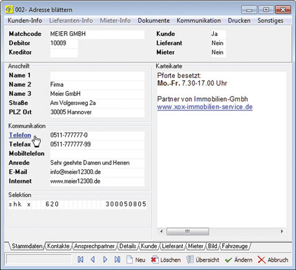
Task: Open www.xox-immobilien-service.de link
Action: [x=205, y=107]
